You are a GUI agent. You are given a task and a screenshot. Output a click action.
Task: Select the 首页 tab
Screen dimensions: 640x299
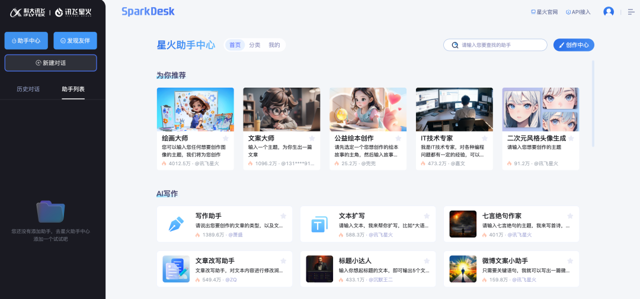[x=235, y=45]
